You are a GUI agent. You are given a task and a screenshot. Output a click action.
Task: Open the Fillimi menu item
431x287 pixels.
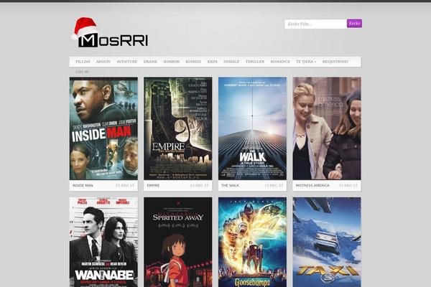pyautogui.click(x=83, y=62)
